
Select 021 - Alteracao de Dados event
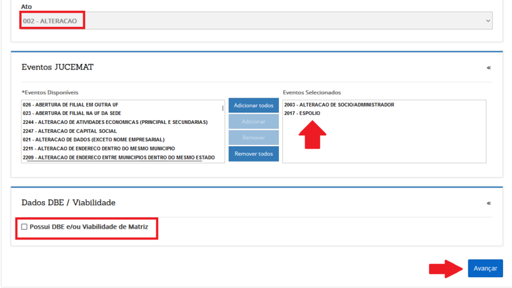pos(93,139)
